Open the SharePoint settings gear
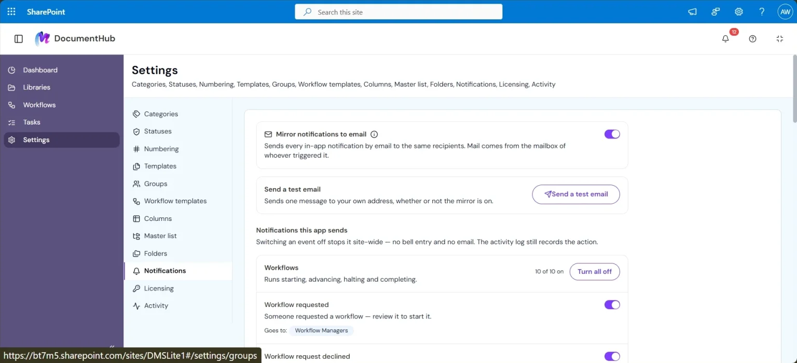The image size is (797, 363). coord(739,11)
